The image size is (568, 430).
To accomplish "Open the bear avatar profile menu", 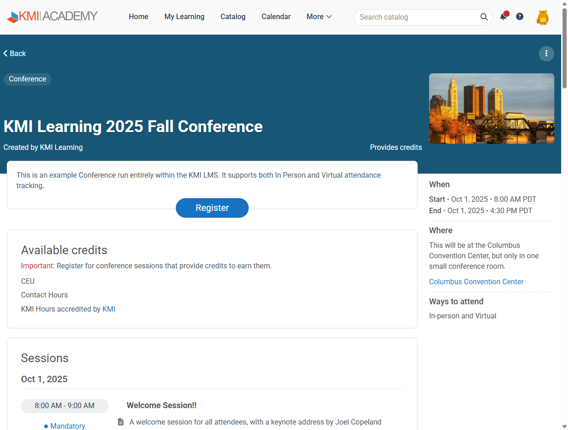I will 542,17.
